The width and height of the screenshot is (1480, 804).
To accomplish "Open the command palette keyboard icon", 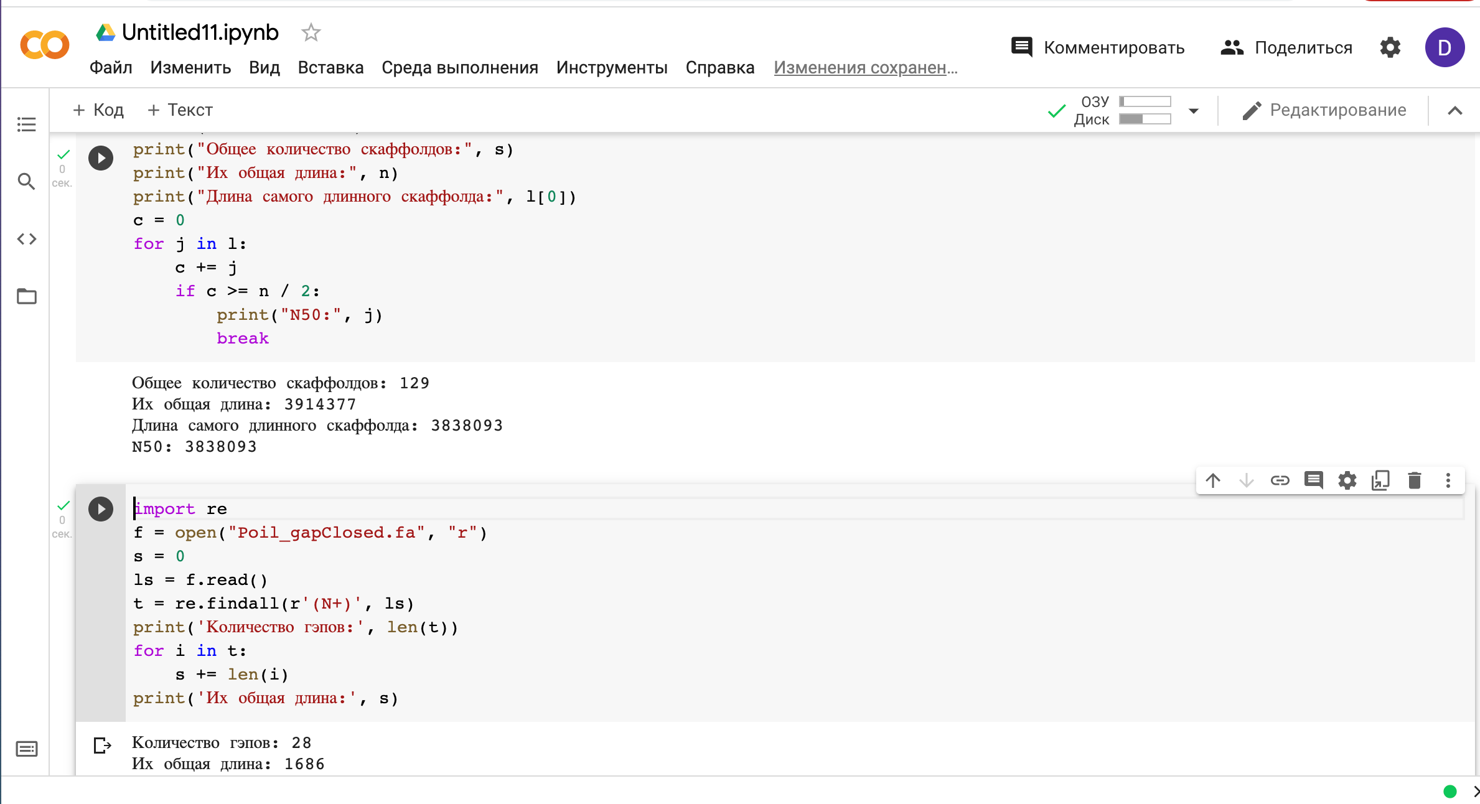I will tap(26, 749).
